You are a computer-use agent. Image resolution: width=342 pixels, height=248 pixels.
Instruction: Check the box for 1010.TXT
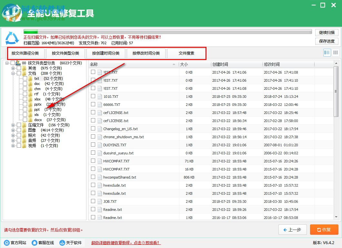pyautogui.click(x=93, y=96)
